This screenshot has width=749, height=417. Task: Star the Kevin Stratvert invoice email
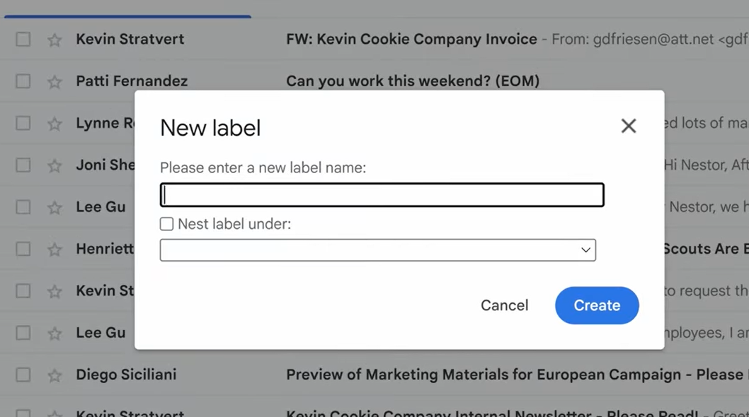55,40
